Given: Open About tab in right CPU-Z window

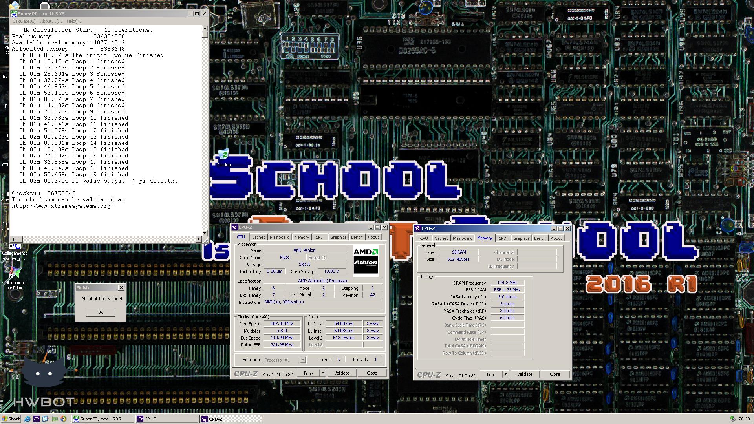Looking at the screenshot, I should (x=556, y=238).
